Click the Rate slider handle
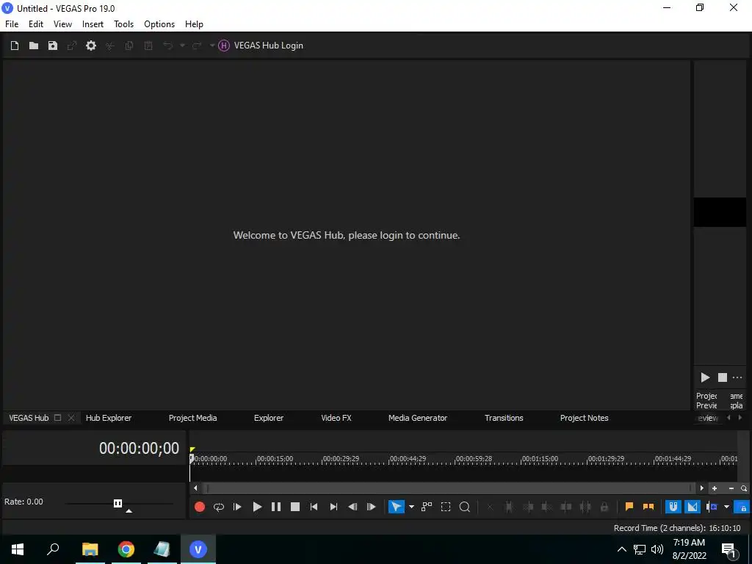This screenshot has width=752, height=564. 118,503
